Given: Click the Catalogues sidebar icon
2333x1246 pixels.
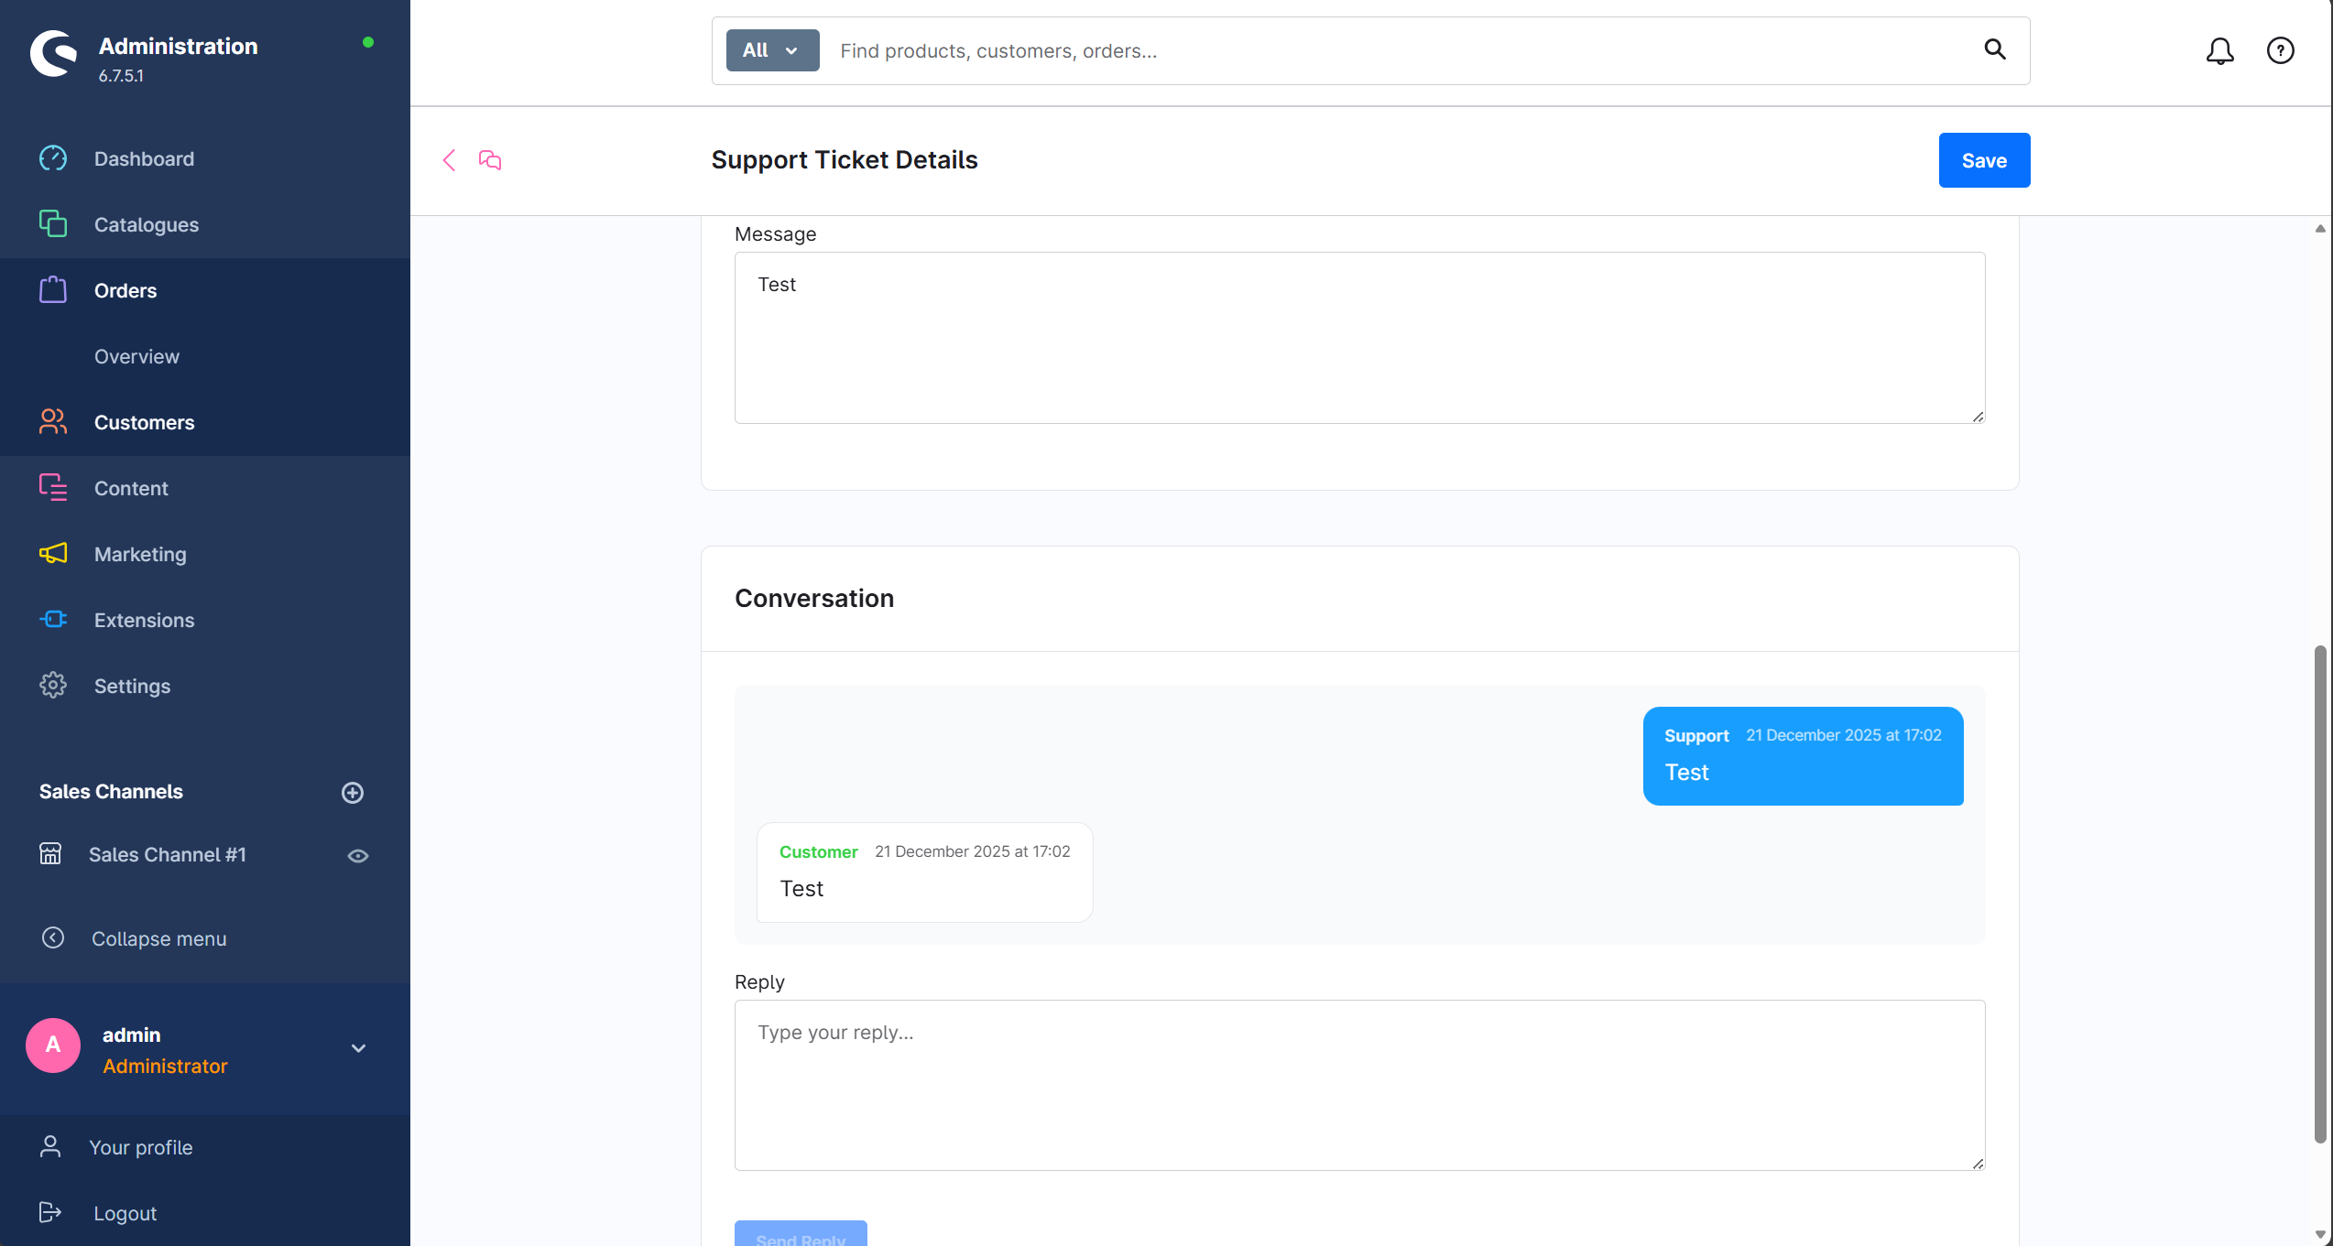Looking at the screenshot, I should point(53,224).
